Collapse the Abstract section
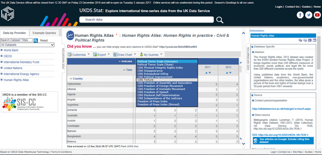 pyautogui.click(x=253, y=52)
